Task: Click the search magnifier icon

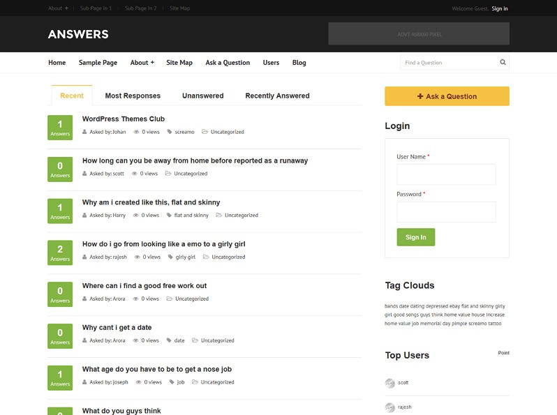Action: (x=503, y=63)
